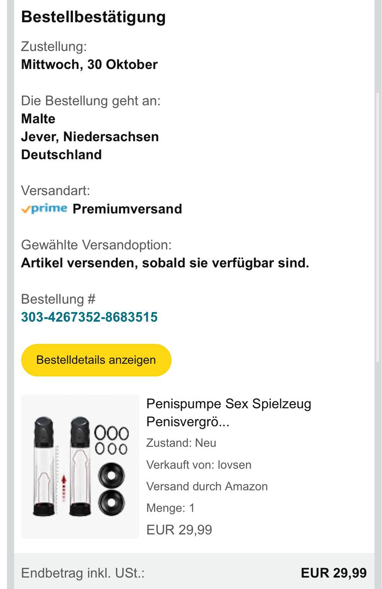The image size is (382, 589).
Task: Click the seller line Verkauft von: lovsen
Action: click(x=199, y=465)
